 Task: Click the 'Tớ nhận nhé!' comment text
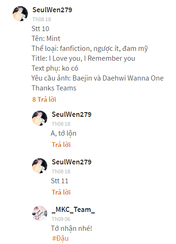[71, 228]
